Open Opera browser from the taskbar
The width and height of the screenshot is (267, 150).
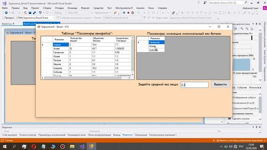pyautogui.click(x=33, y=146)
